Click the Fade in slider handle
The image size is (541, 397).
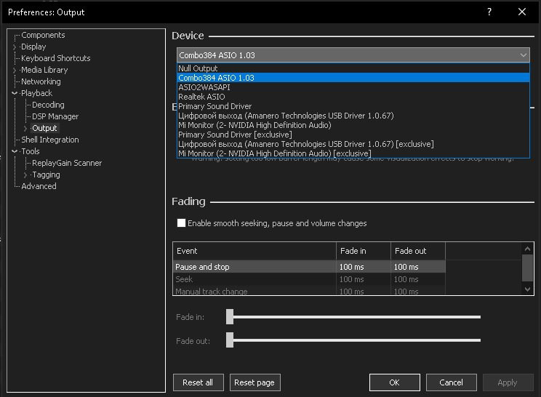230,317
